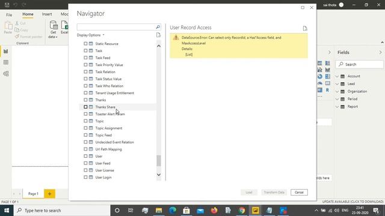Select the User Feed table row
This screenshot has height=216, width=385.
117,163
